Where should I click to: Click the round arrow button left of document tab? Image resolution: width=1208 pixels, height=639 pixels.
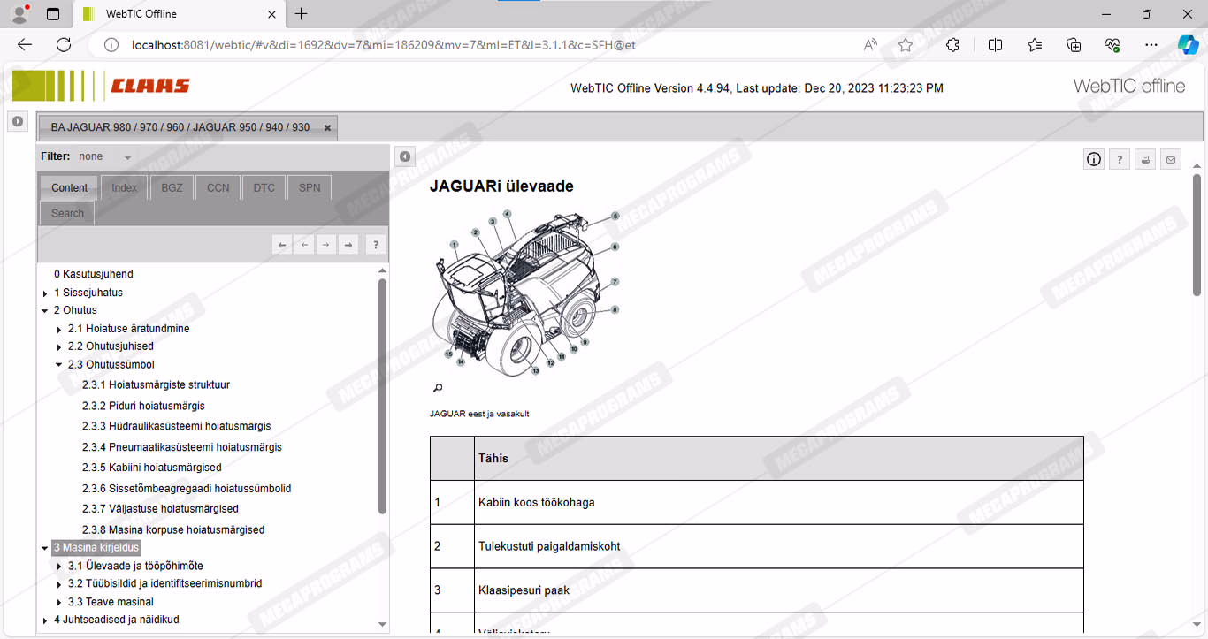(18, 121)
